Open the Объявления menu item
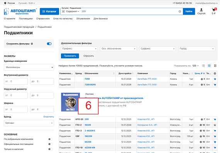Screen dimensions: 220x153 pyautogui.click(x=83, y=19)
